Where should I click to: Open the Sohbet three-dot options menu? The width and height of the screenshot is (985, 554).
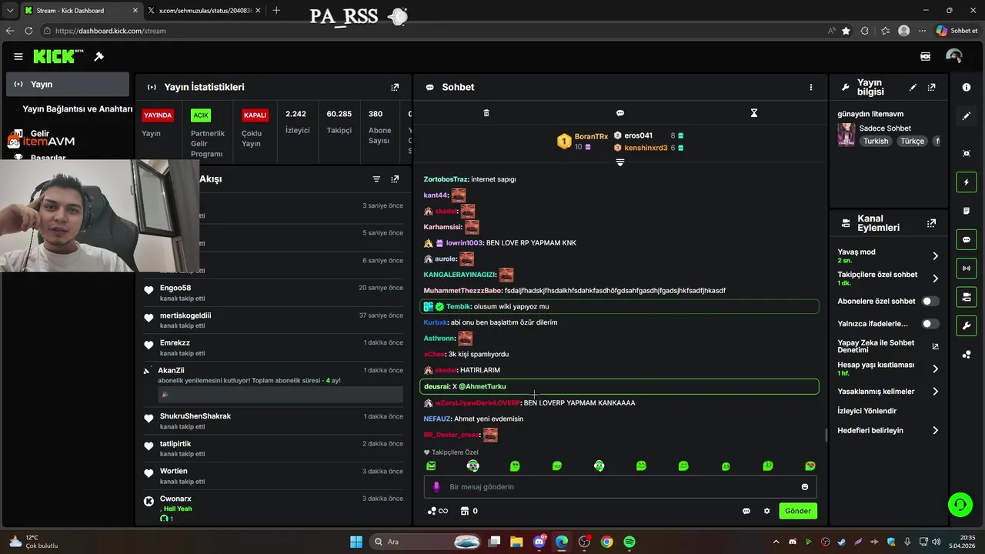pos(810,87)
